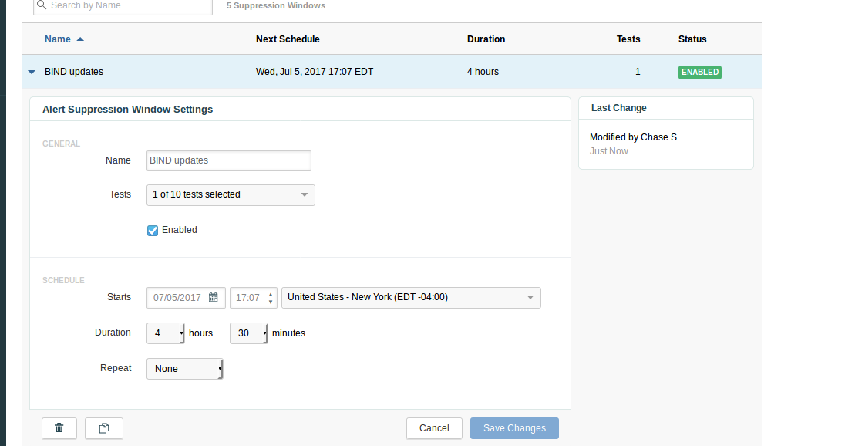The image size is (845, 446).
Task: Open the duration hours dropdown
Action: [166, 333]
